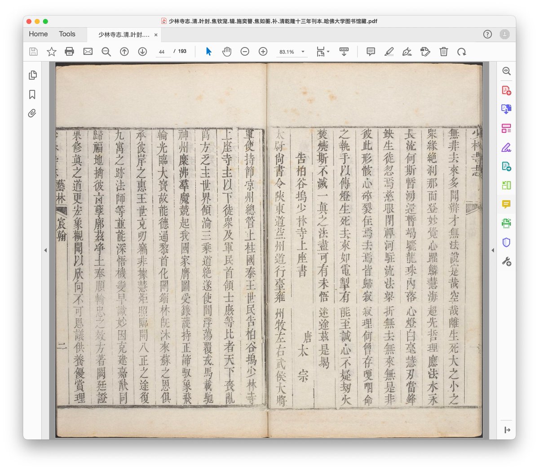
Task: Open the Scan & OCR tool
Action: [x=506, y=223]
